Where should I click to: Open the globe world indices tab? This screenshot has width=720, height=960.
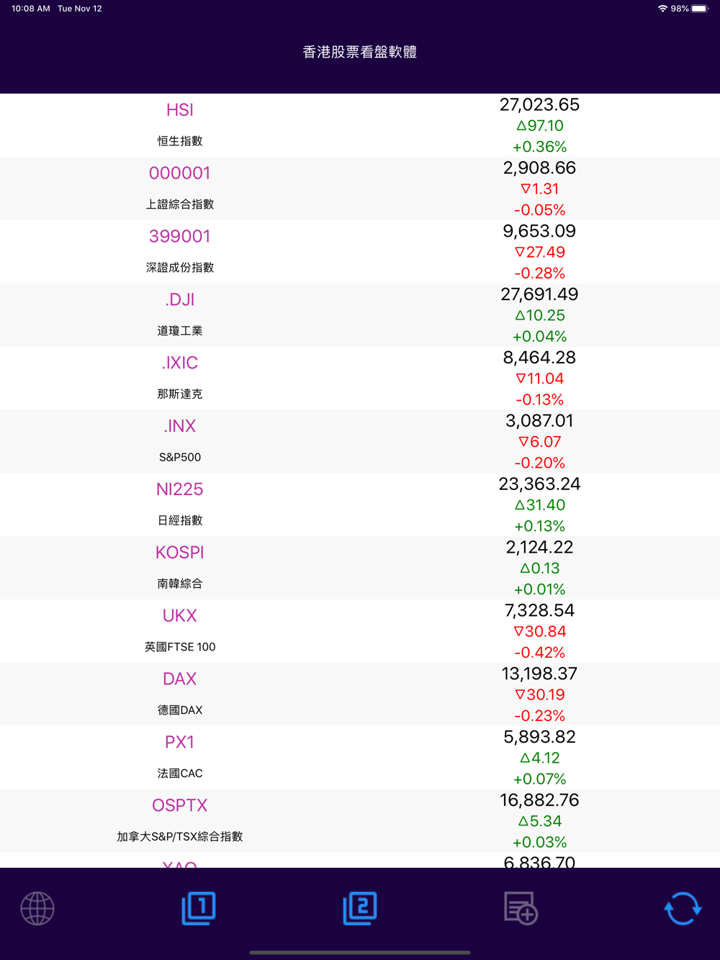[x=37, y=908]
